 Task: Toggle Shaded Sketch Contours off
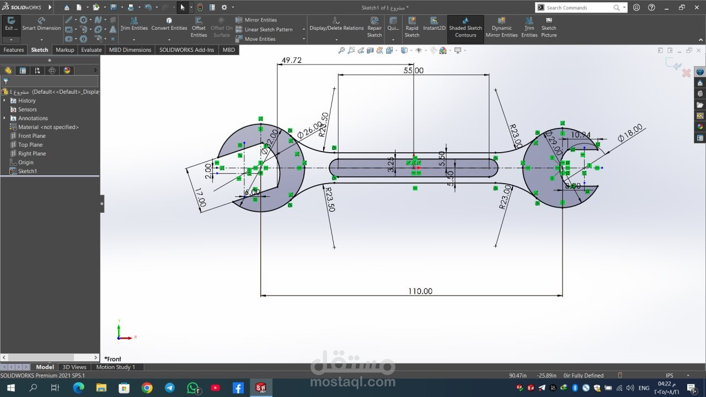point(466,28)
